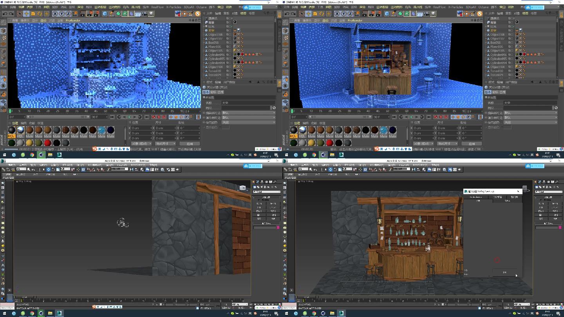Open Floor environment icon in right Cinema 4D window
The width and height of the screenshot is (564, 317).
pyautogui.click(x=420, y=13)
